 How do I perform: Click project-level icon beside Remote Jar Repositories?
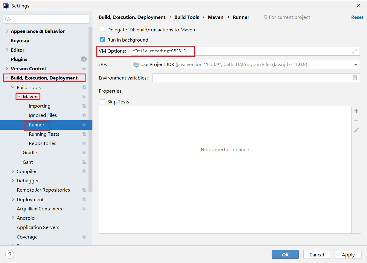pos(84,190)
